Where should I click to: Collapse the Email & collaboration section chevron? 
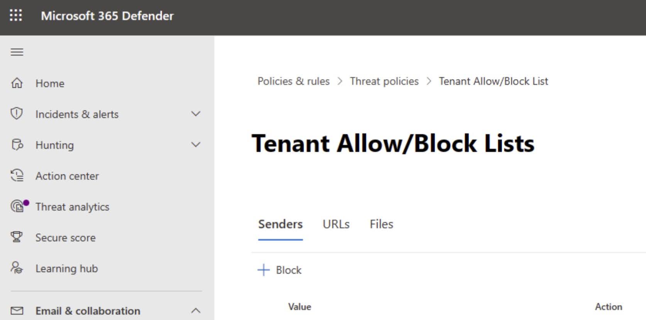pyautogui.click(x=196, y=310)
